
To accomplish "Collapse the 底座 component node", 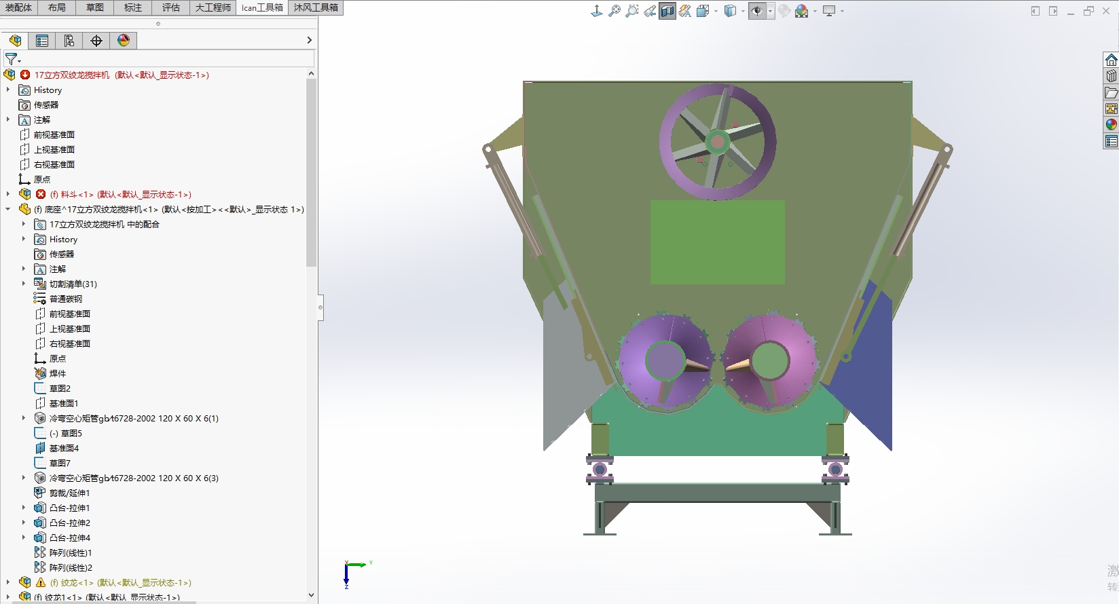I will point(8,209).
